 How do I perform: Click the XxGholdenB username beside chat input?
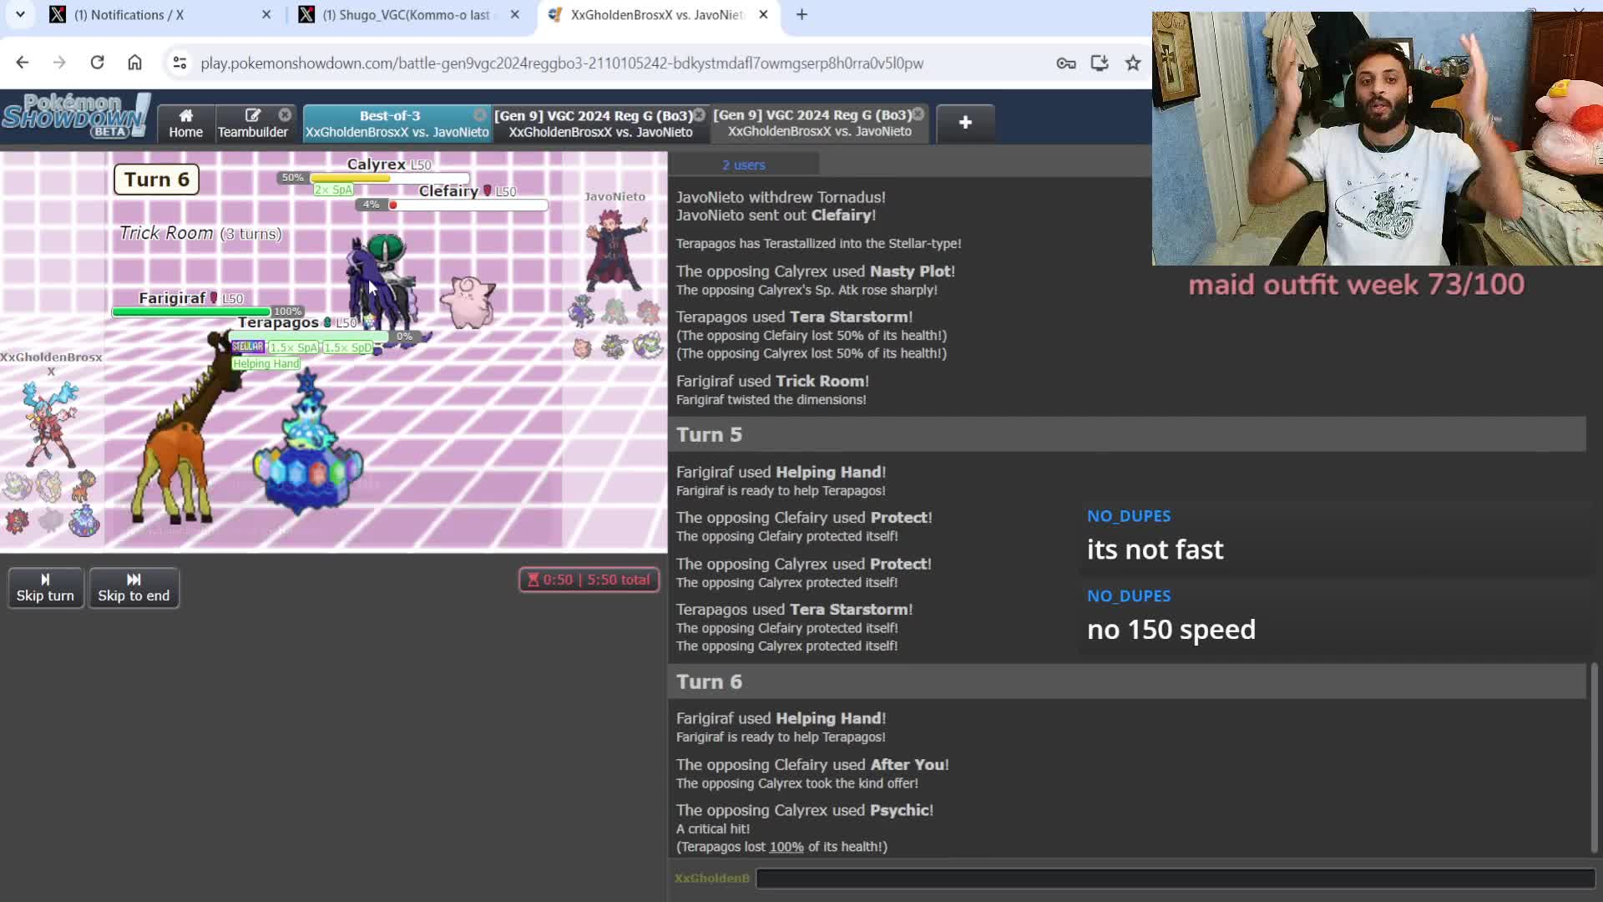[x=712, y=878]
